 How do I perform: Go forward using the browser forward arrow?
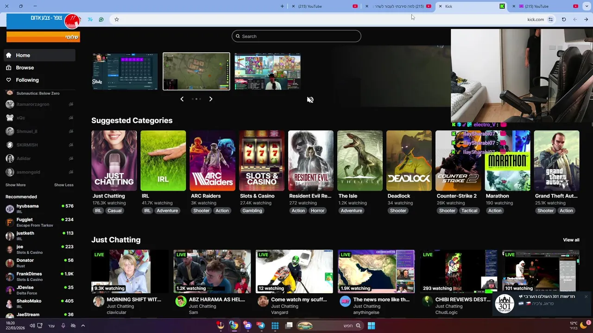click(x=586, y=19)
